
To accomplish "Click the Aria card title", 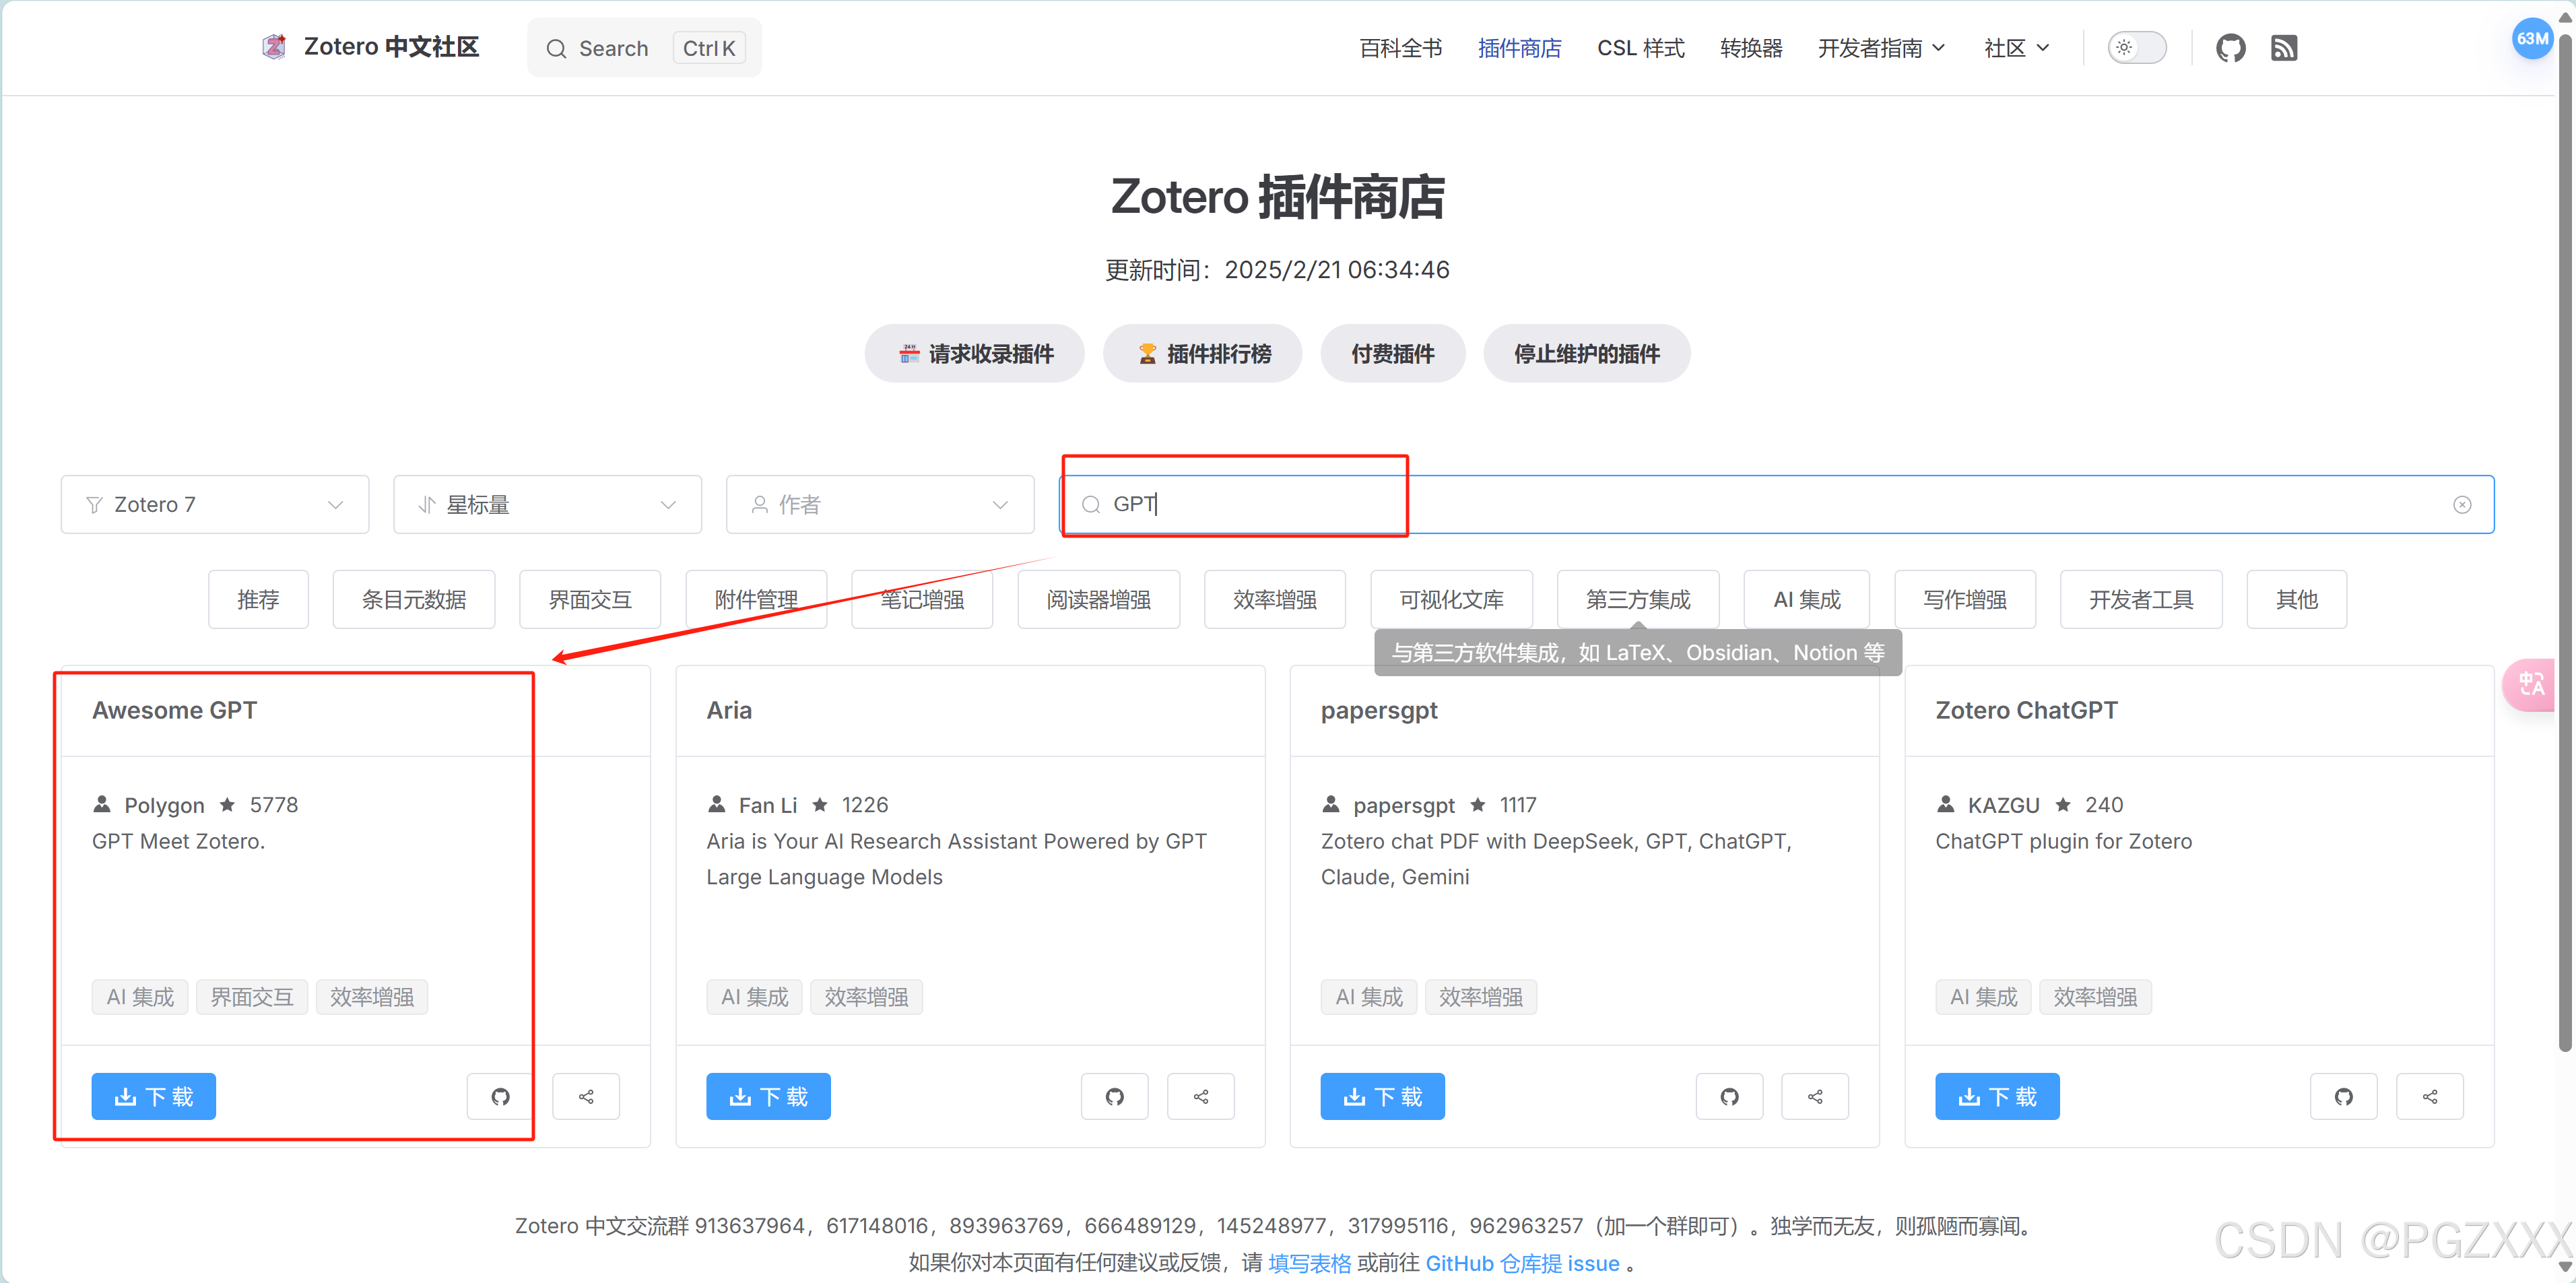I will pyautogui.click(x=729, y=711).
